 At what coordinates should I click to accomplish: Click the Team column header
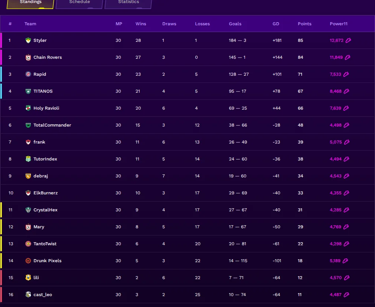click(30, 24)
